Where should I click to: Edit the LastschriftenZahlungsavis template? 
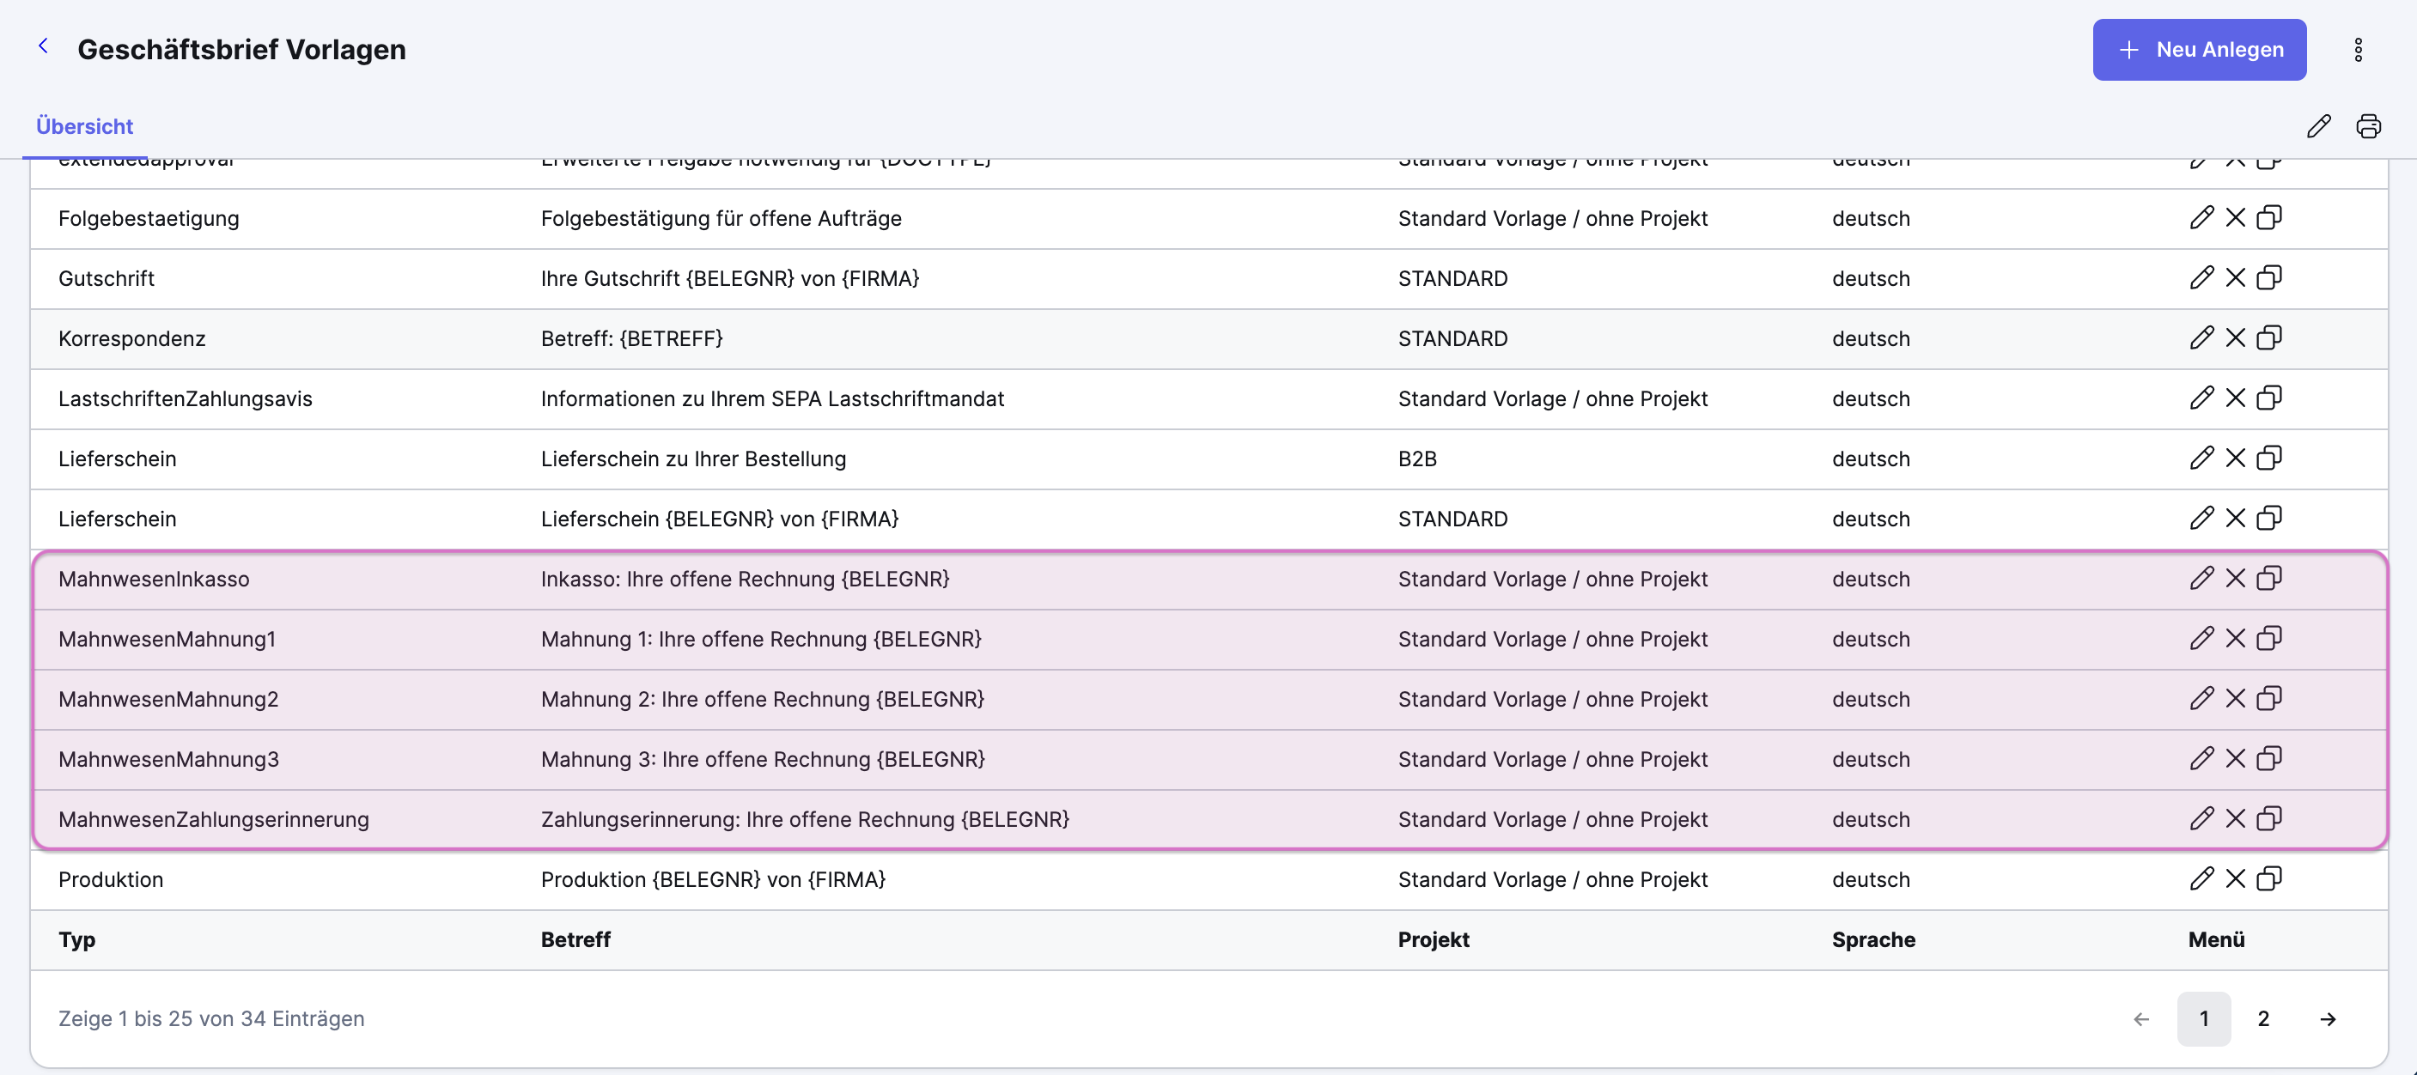[2201, 398]
